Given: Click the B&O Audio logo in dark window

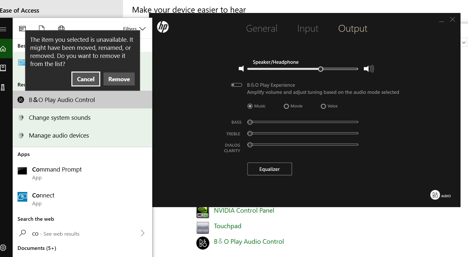Looking at the screenshot, I should (x=440, y=195).
